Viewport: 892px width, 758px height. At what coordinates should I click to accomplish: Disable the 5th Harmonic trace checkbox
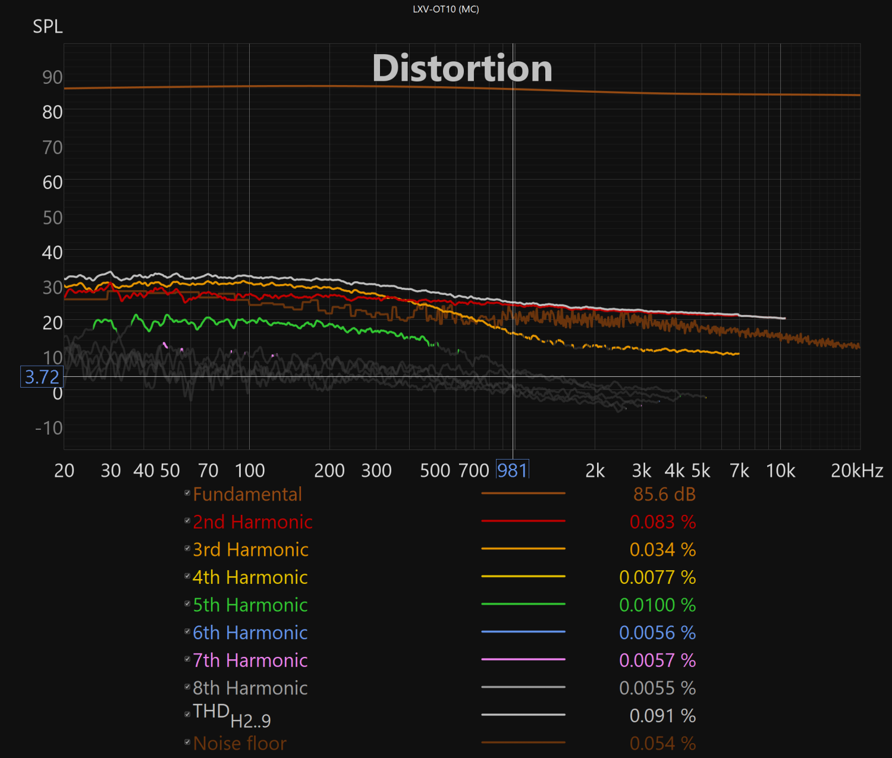coord(187,603)
